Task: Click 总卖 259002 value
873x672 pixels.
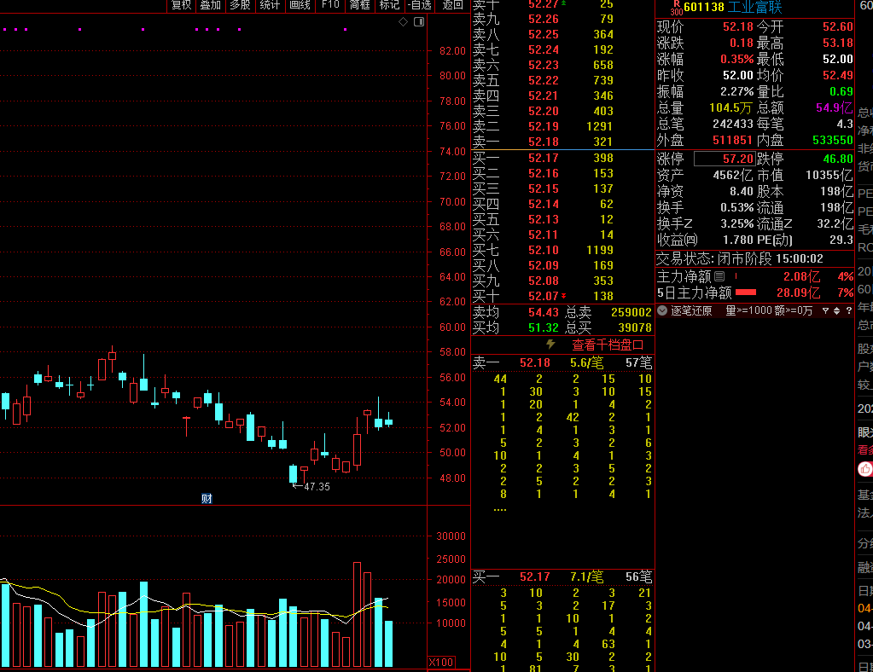Action: tap(631, 312)
